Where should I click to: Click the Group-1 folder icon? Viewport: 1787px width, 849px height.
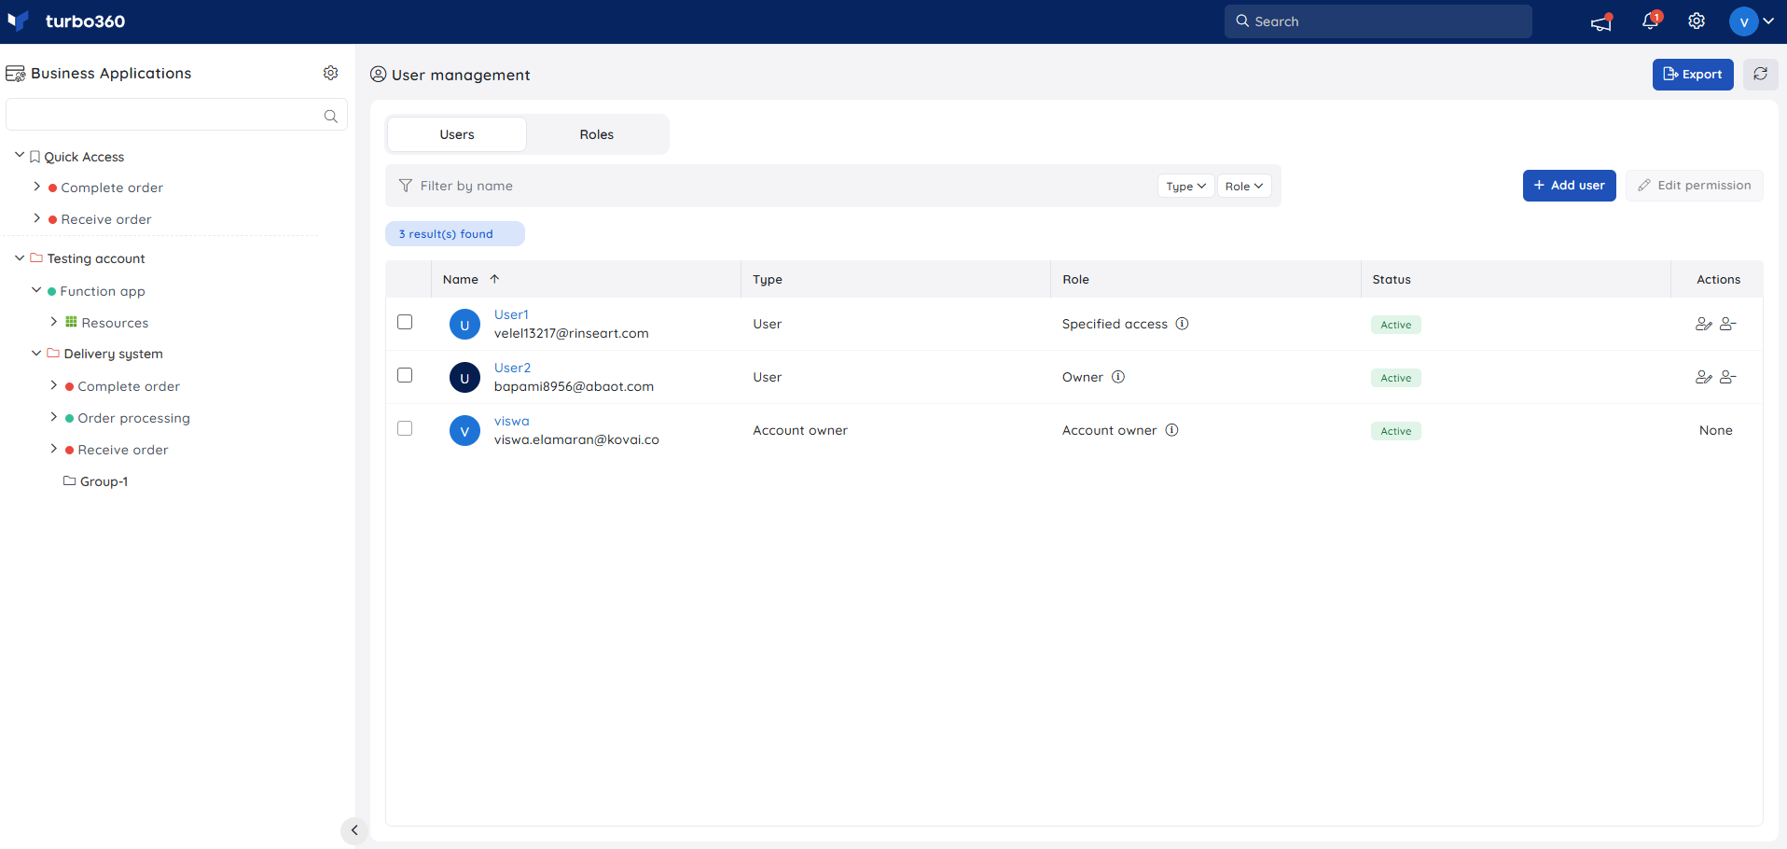click(x=69, y=480)
